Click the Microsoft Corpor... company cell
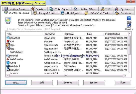This screenshot has width=136, height=94. [x=73, y=70]
